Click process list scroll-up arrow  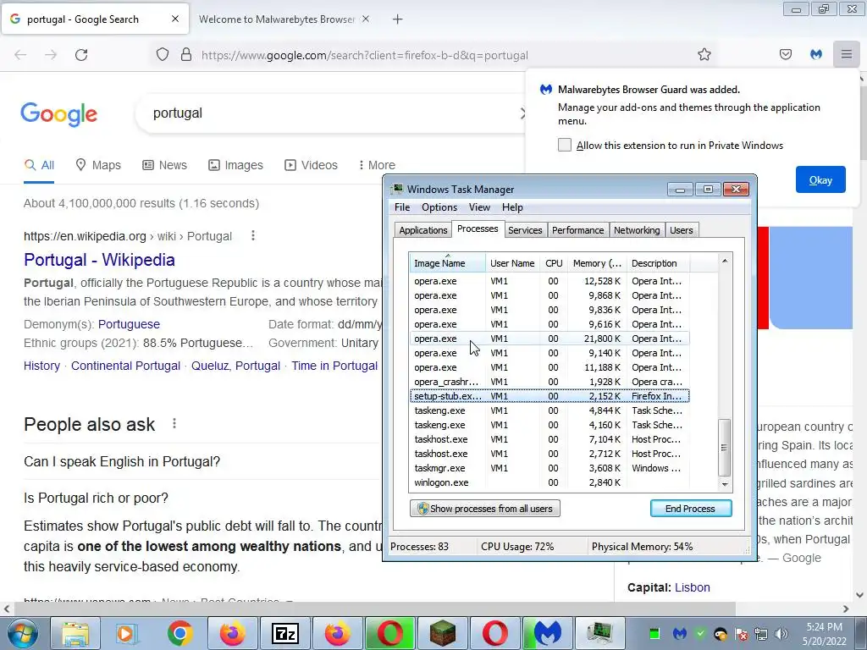pos(725,261)
